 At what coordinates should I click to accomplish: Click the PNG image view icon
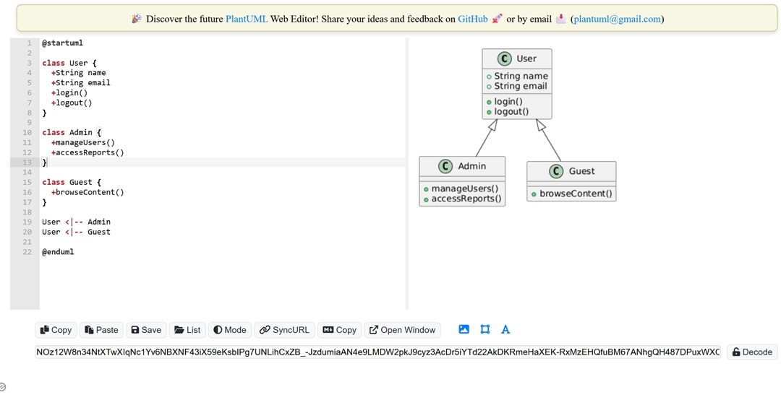point(464,329)
